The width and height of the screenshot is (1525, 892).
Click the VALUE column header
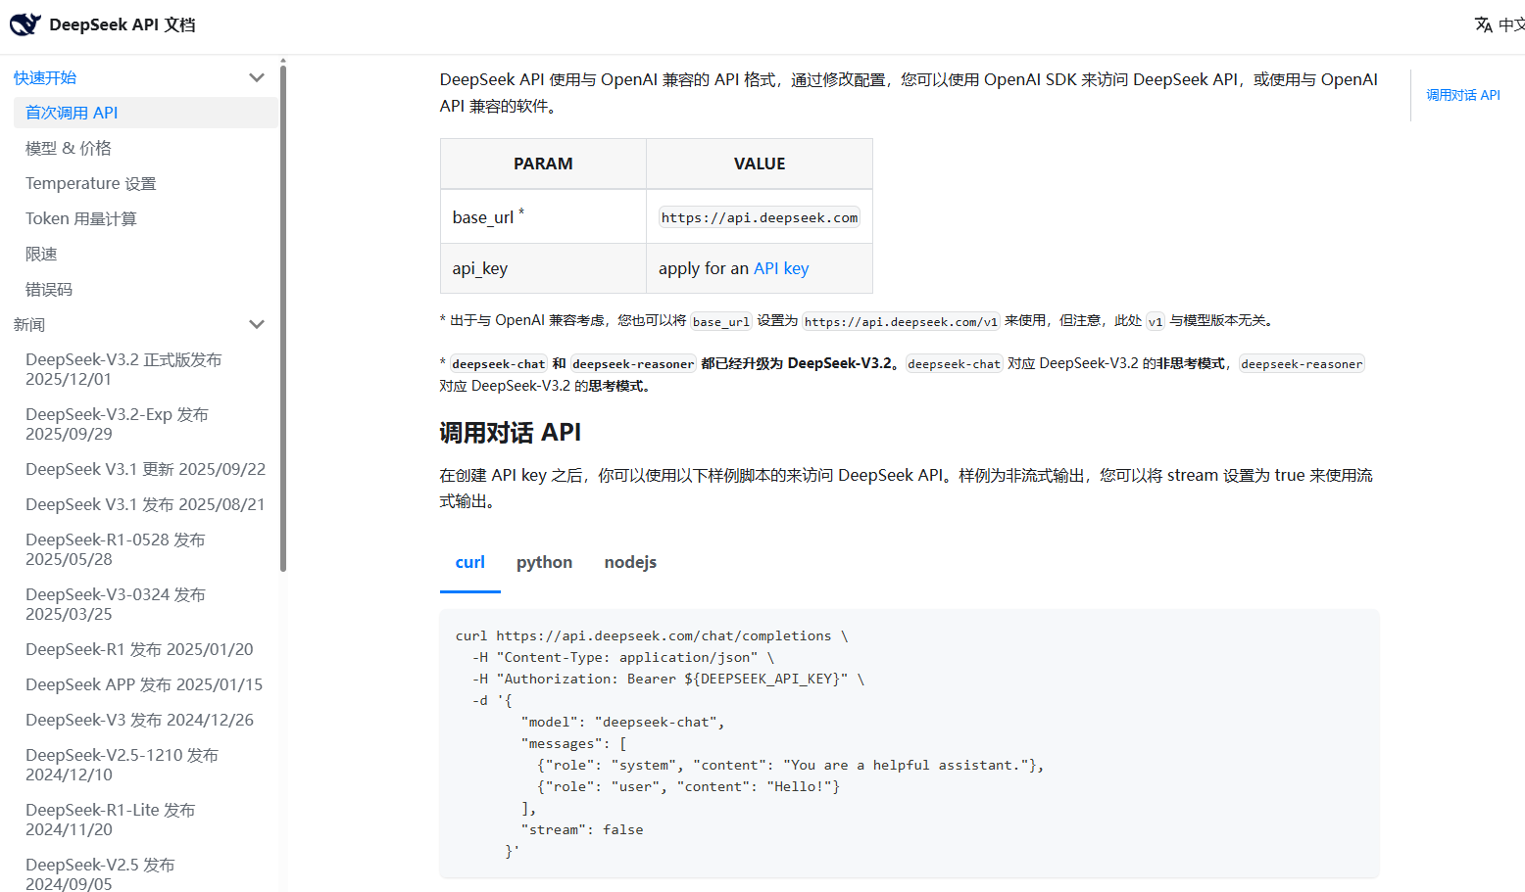point(760,164)
